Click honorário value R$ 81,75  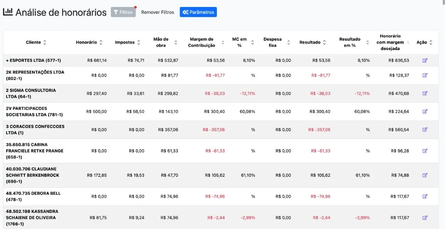coord(98,218)
